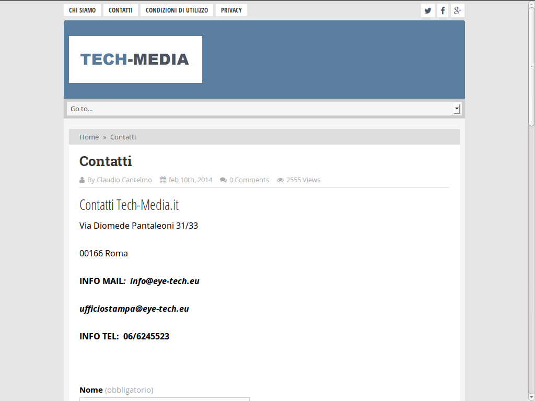Image resolution: width=535 pixels, height=401 pixels.
Task: Click the ufficiostampa@eye-tech.eu email
Action: (134, 309)
